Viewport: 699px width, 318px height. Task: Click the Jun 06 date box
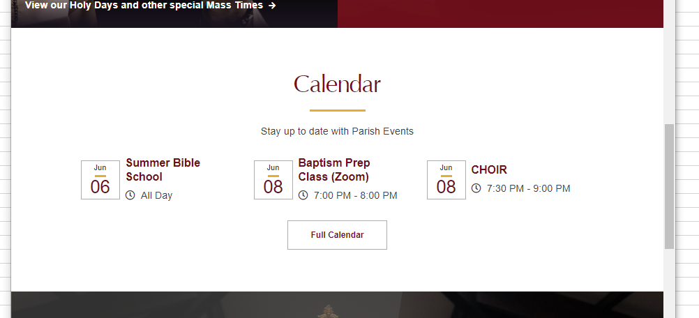pos(100,180)
